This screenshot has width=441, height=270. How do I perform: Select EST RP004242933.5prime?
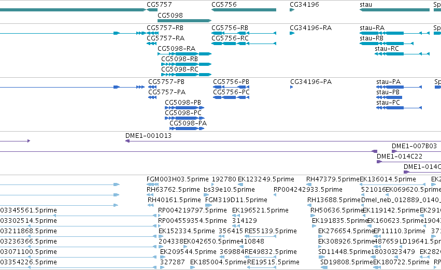point(308,190)
